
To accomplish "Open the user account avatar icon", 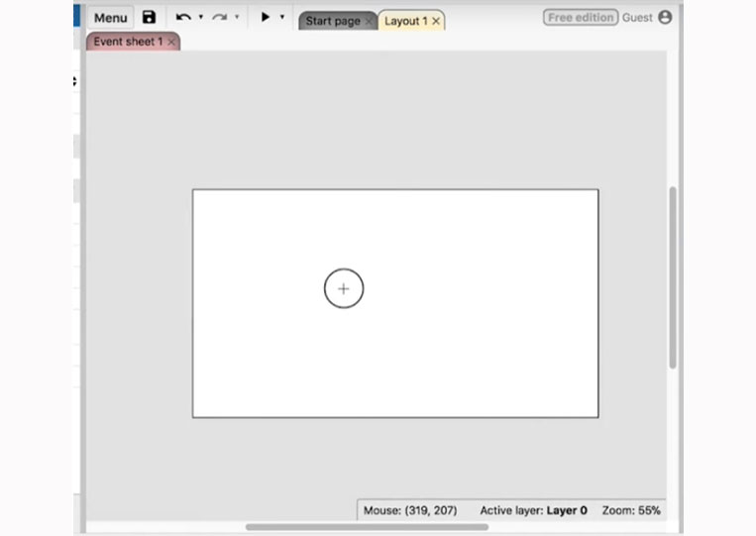I will pos(665,18).
